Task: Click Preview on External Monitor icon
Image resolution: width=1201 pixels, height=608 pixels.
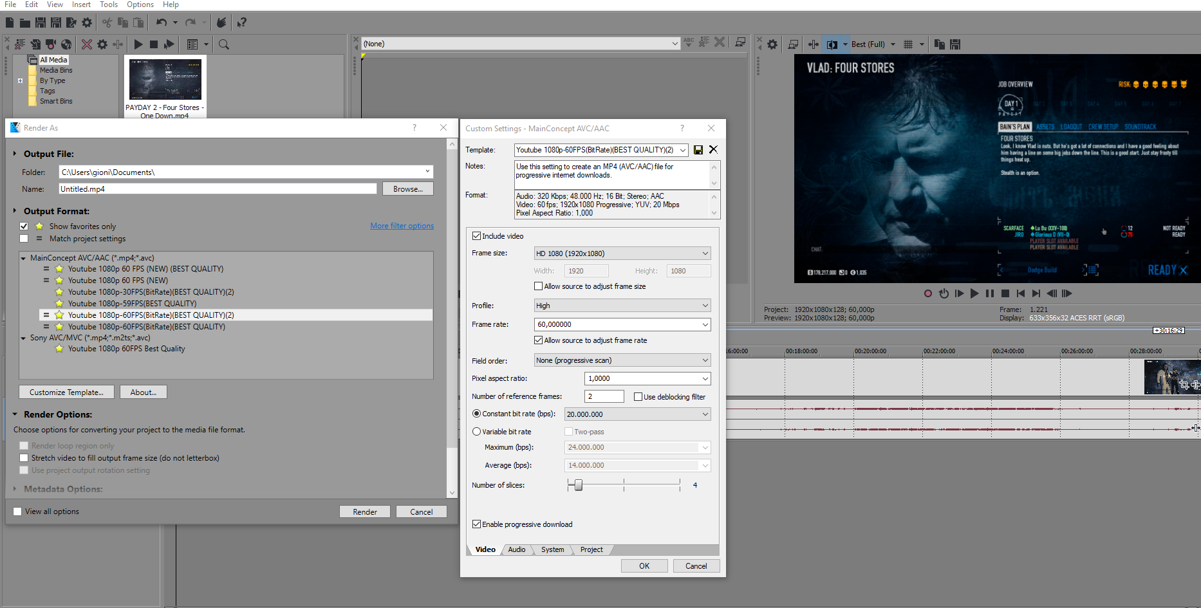Action: tap(793, 44)
